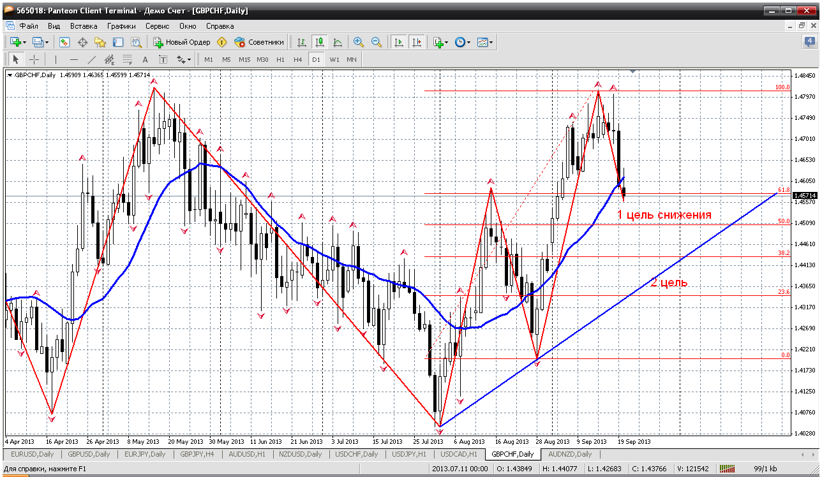The width and height of the screenshot is (822, 477).
Task: Toggle chart auto scroll
Action: coord(399,42)
